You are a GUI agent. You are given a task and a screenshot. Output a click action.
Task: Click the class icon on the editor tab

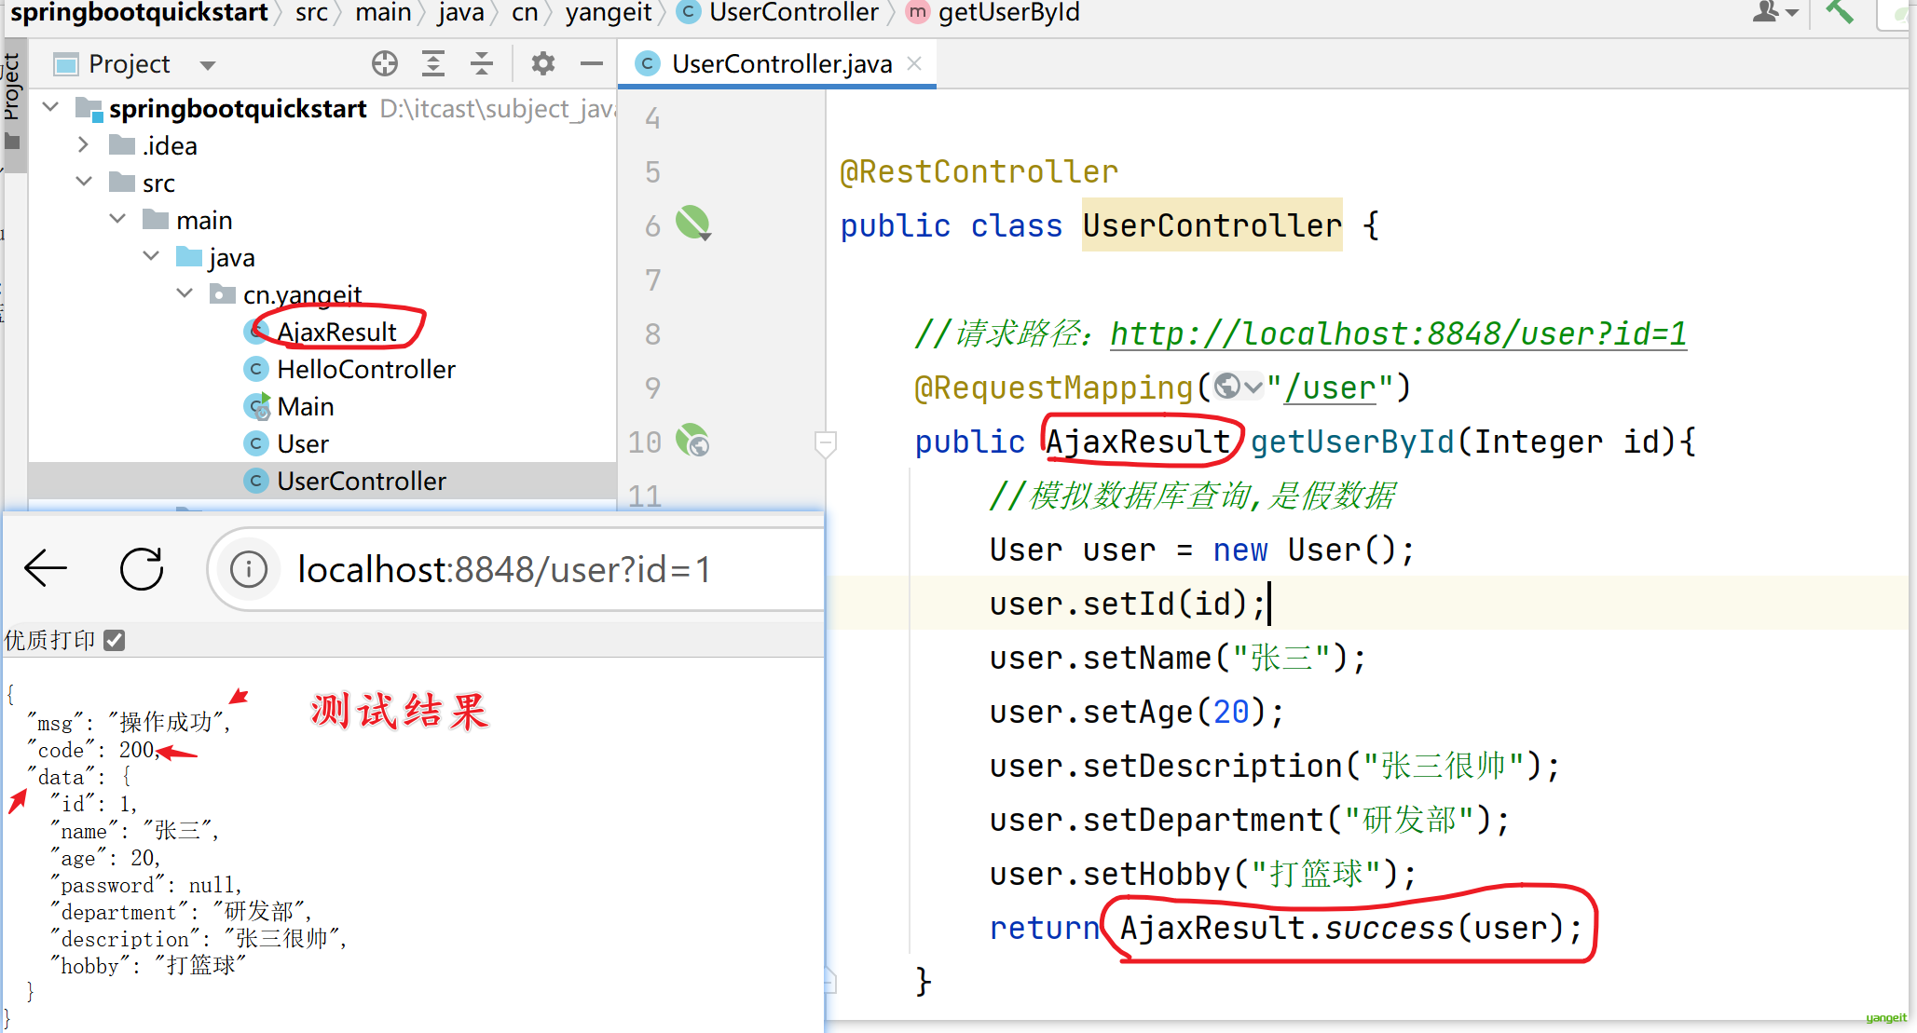tap(647, 63)
